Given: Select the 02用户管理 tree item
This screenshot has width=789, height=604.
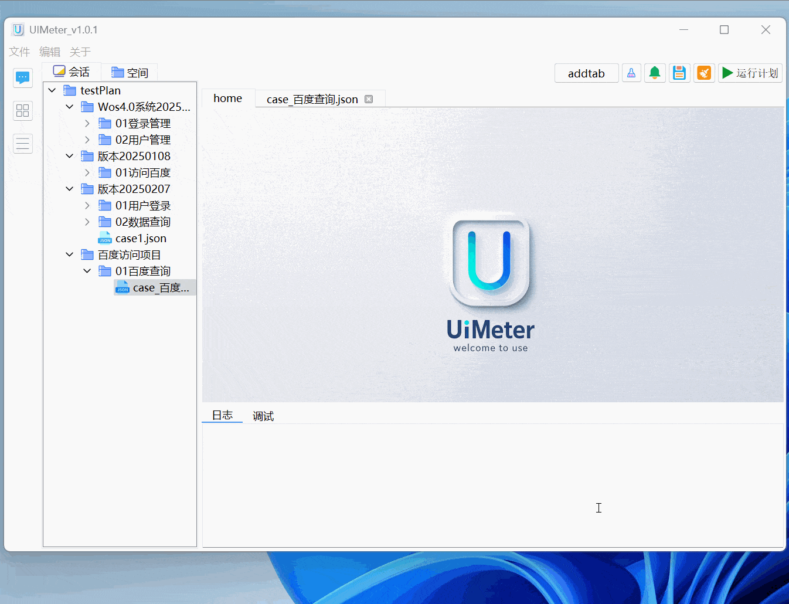Looking at the screenshot, I should 143,140.
